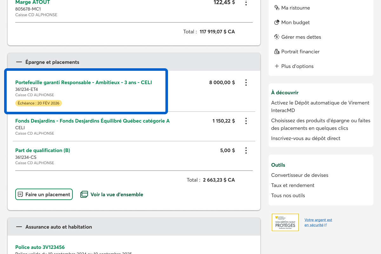The width and height of the screenshot is (381, 254).
Task: Click the Gérer mes dettes icon
Action: tap(277, 37)
